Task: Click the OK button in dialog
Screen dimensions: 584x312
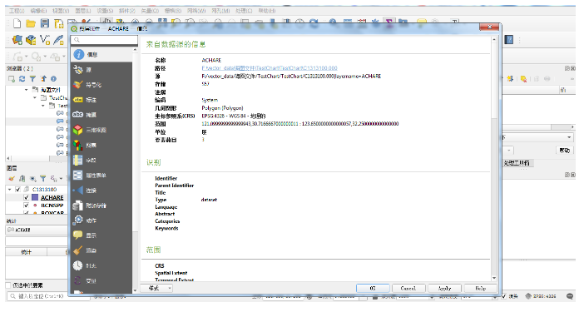Action: 373,288
